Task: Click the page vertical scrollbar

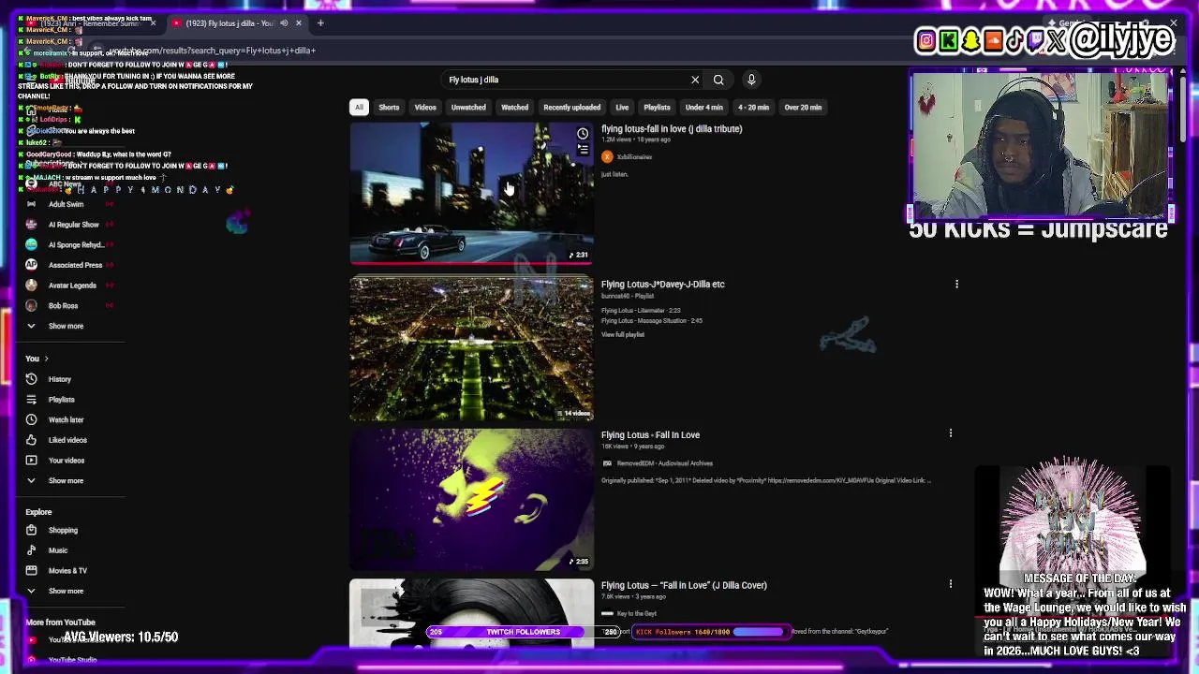Action: pos(1183,108)
